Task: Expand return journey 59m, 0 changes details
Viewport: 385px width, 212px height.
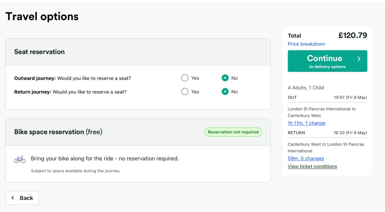Action: pyautogui.click(x=306, y=159)
